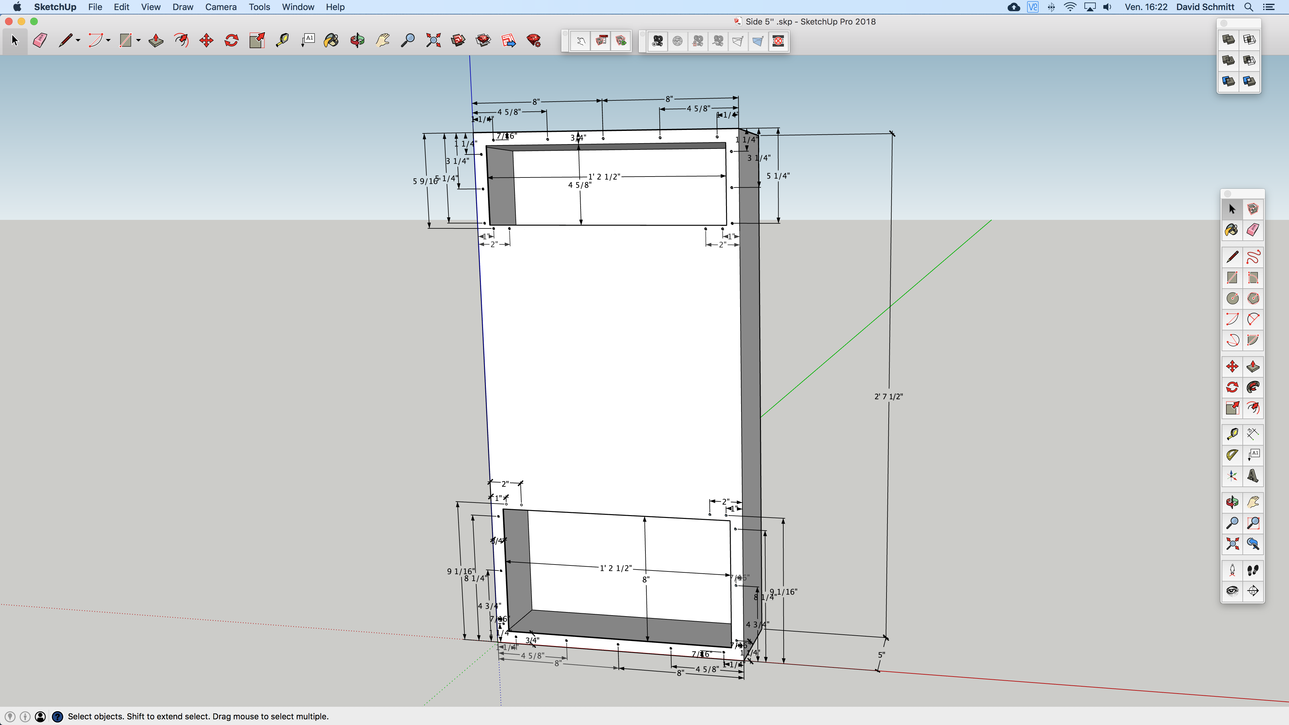Click the Zoom Extents tool in top toolbar

(433, 41)
